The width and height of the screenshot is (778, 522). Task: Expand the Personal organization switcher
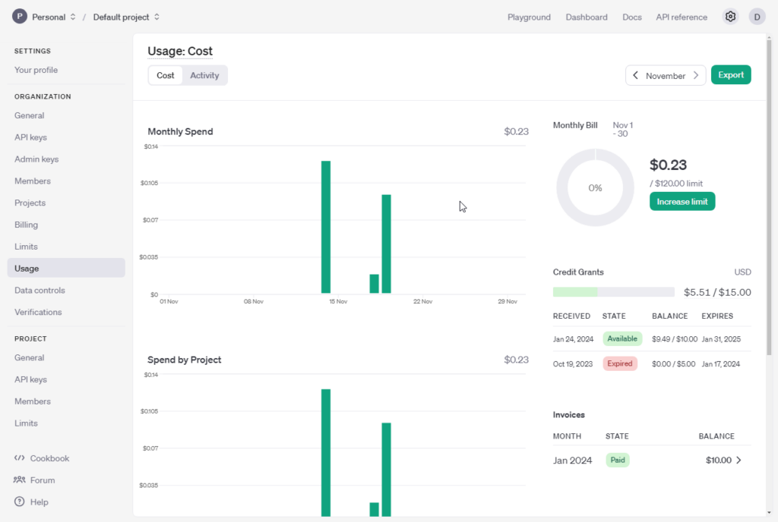point(73,17)
